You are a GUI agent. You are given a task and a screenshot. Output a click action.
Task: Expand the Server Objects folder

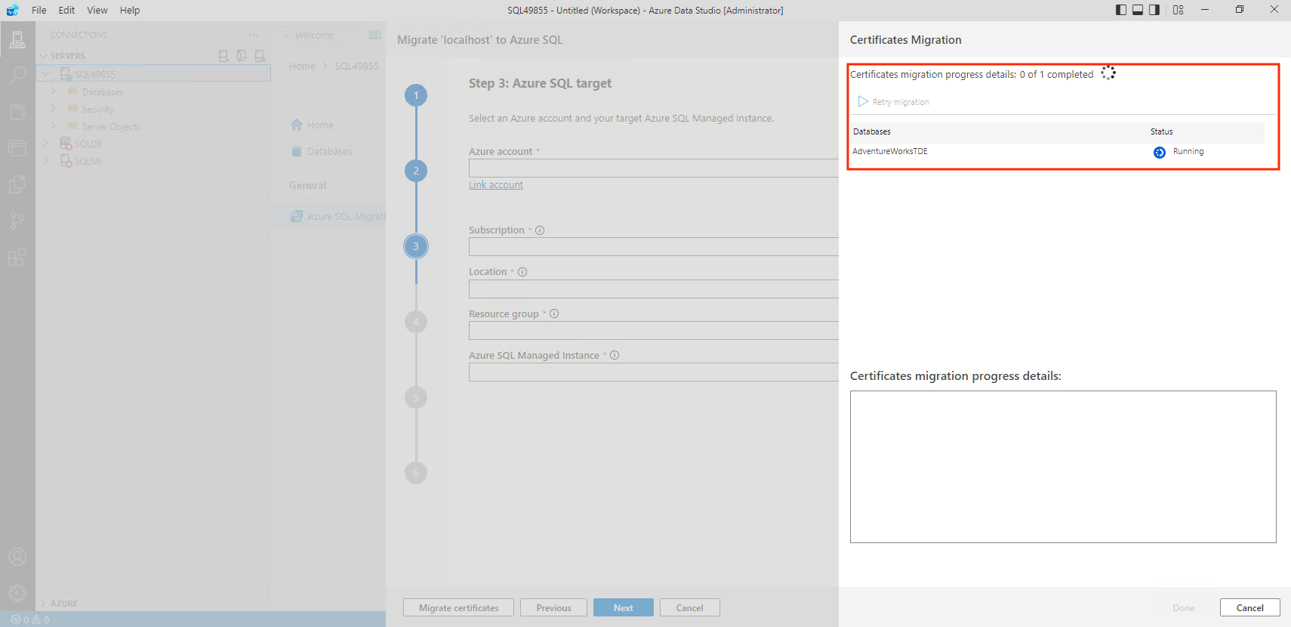click(54, 126)
